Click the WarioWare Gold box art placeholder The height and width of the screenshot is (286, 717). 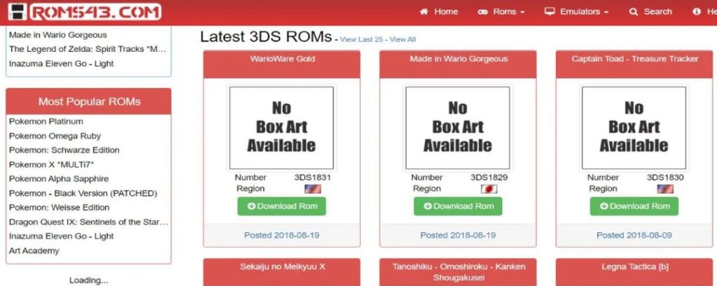[281, 128]
